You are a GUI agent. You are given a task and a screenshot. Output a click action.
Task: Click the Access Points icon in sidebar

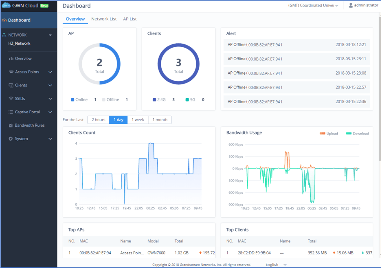click(x=11, y=72)
